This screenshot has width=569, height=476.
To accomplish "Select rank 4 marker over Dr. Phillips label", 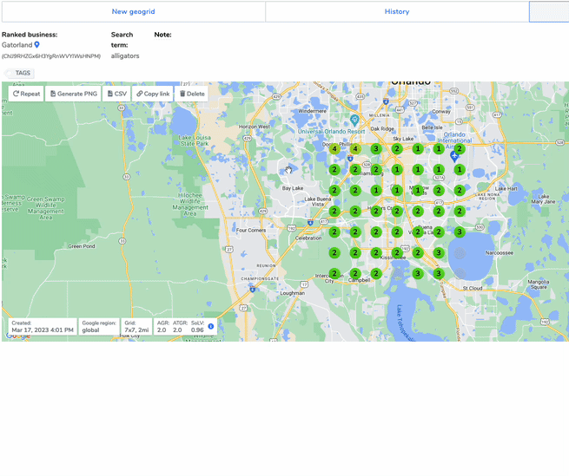I will [334, 148].
